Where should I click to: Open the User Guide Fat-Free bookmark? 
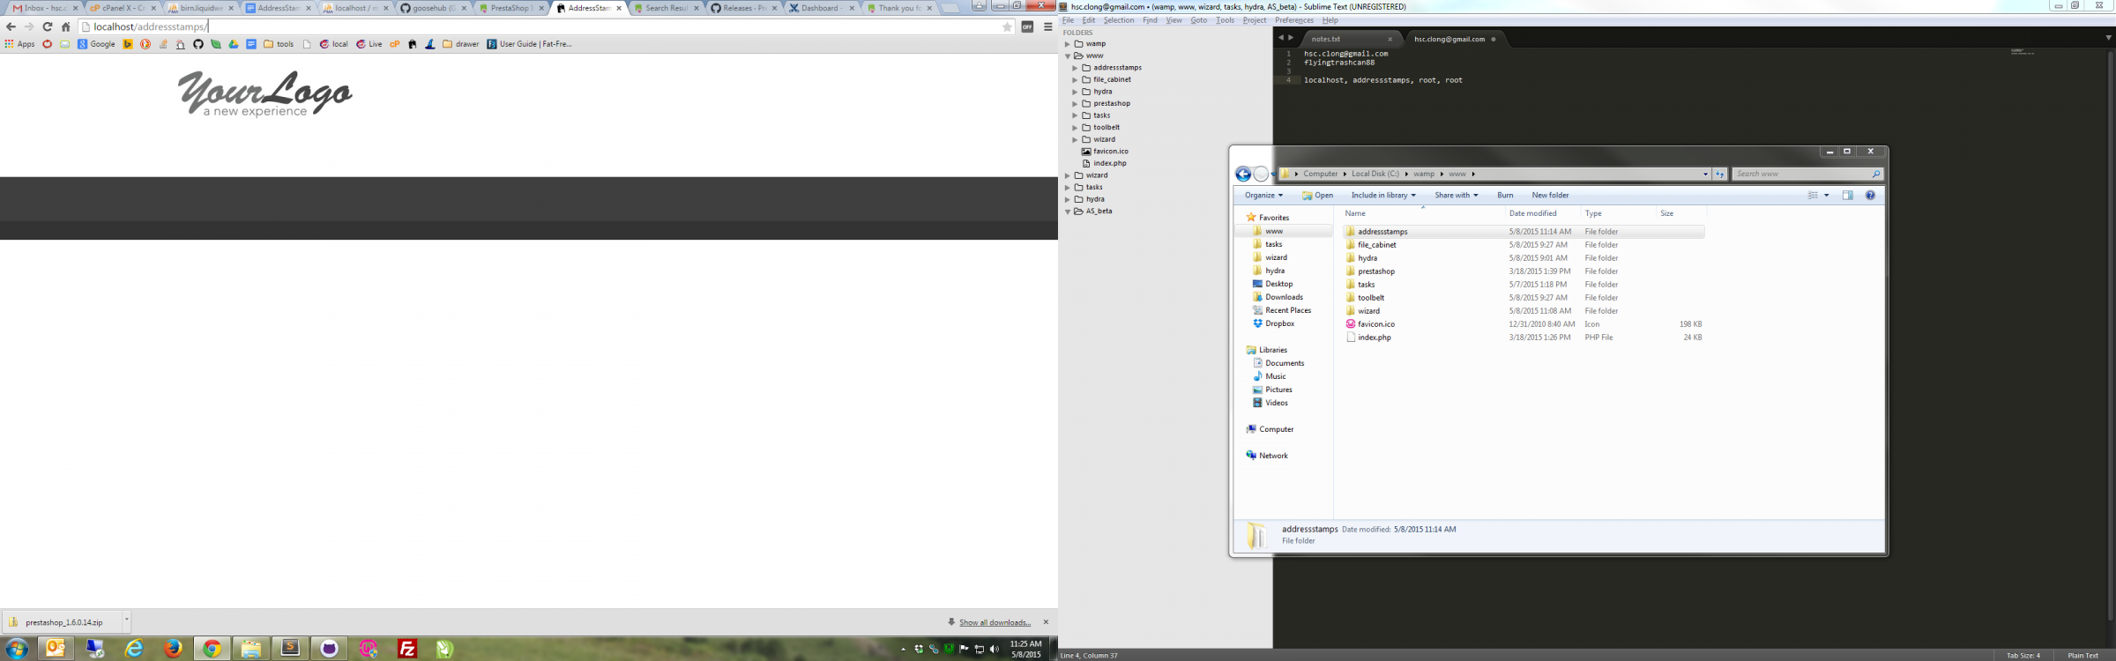pos(529,44)
